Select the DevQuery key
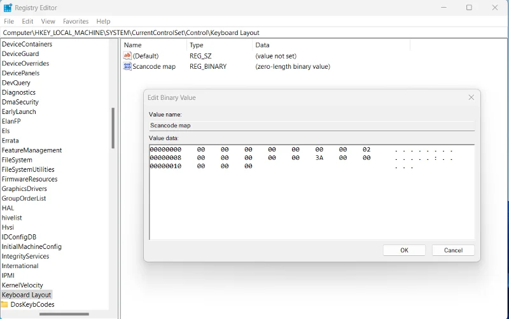 pos(17,83)
